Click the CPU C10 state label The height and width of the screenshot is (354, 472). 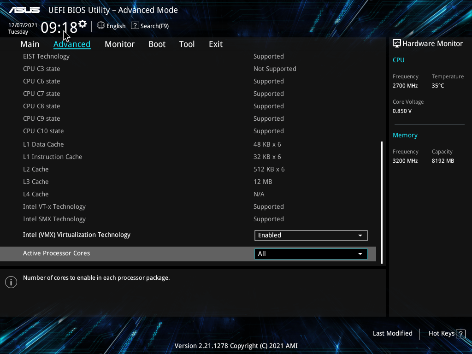[43, 131]
